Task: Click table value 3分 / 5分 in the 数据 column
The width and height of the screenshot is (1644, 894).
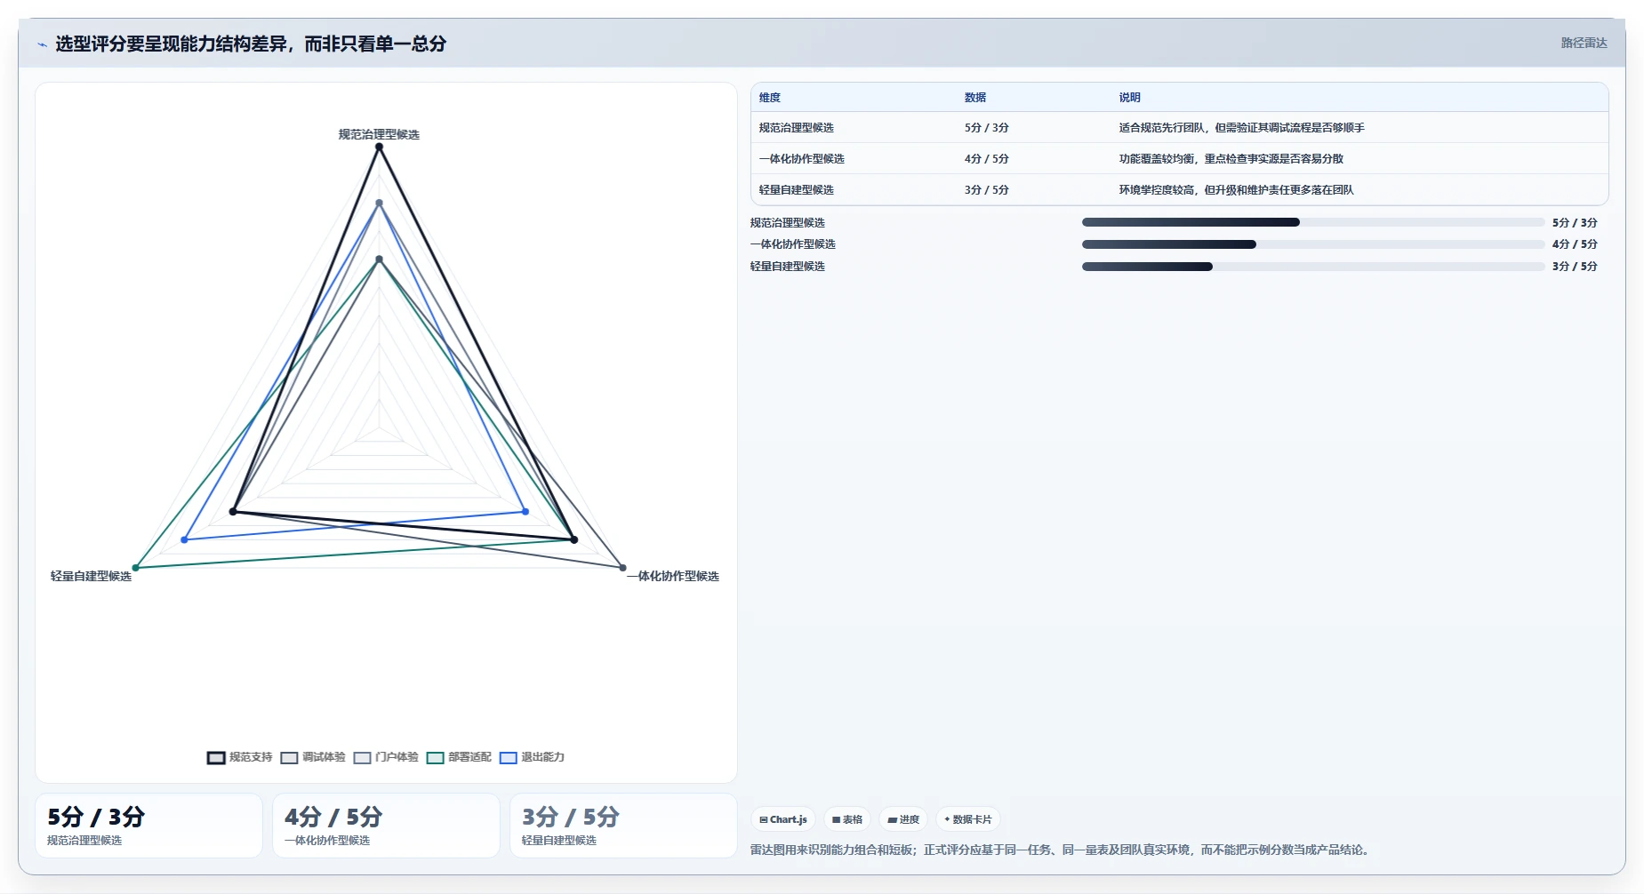Action: (x=987, y=190)
